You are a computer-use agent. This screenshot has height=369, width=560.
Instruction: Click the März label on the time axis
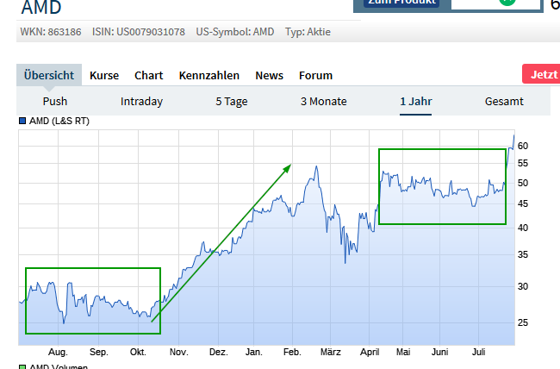330,353
